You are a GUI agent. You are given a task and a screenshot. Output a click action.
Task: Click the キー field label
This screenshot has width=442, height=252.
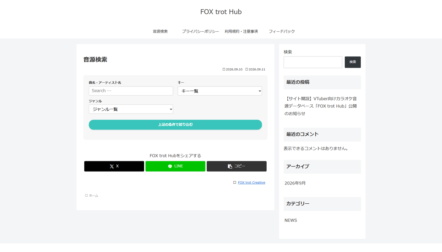click(181, 83)
